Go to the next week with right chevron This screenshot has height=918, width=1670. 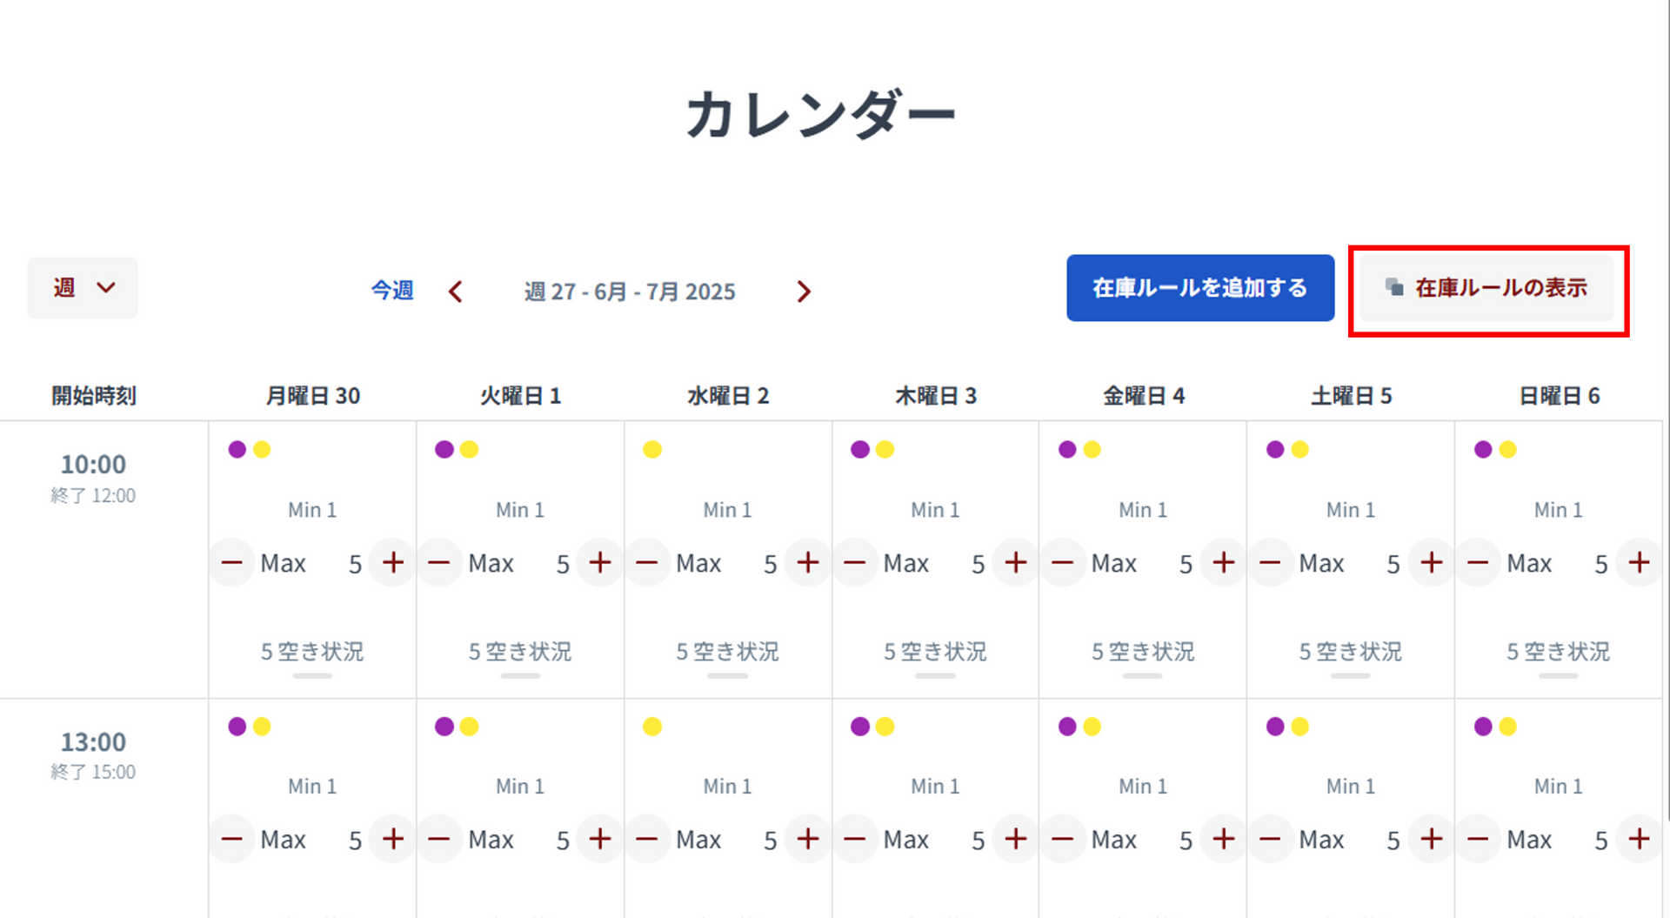tap(804, 291)
